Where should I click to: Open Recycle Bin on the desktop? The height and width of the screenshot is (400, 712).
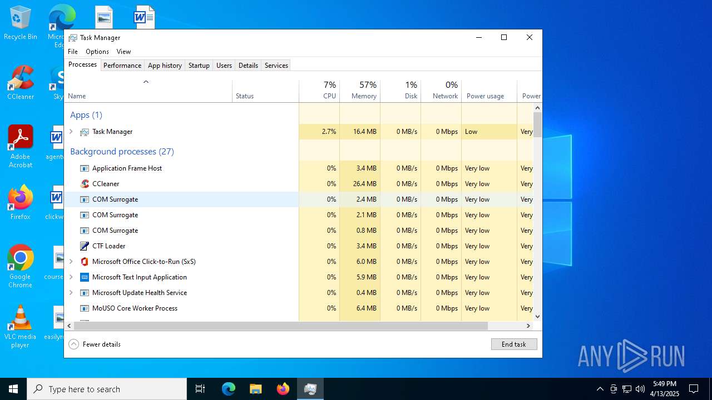(21, 23)
